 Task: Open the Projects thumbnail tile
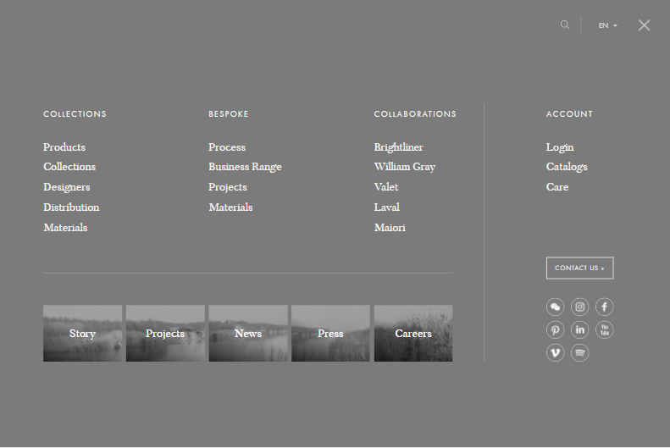[x=165, y=333]
